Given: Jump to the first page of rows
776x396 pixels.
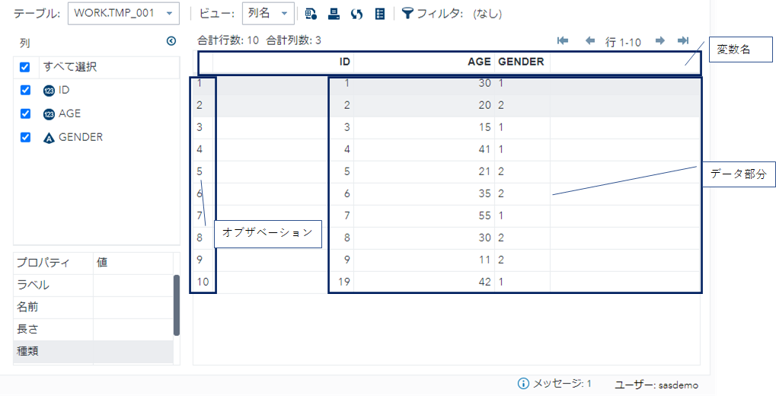Looking at the screenshot, I should tap(563, 40).
